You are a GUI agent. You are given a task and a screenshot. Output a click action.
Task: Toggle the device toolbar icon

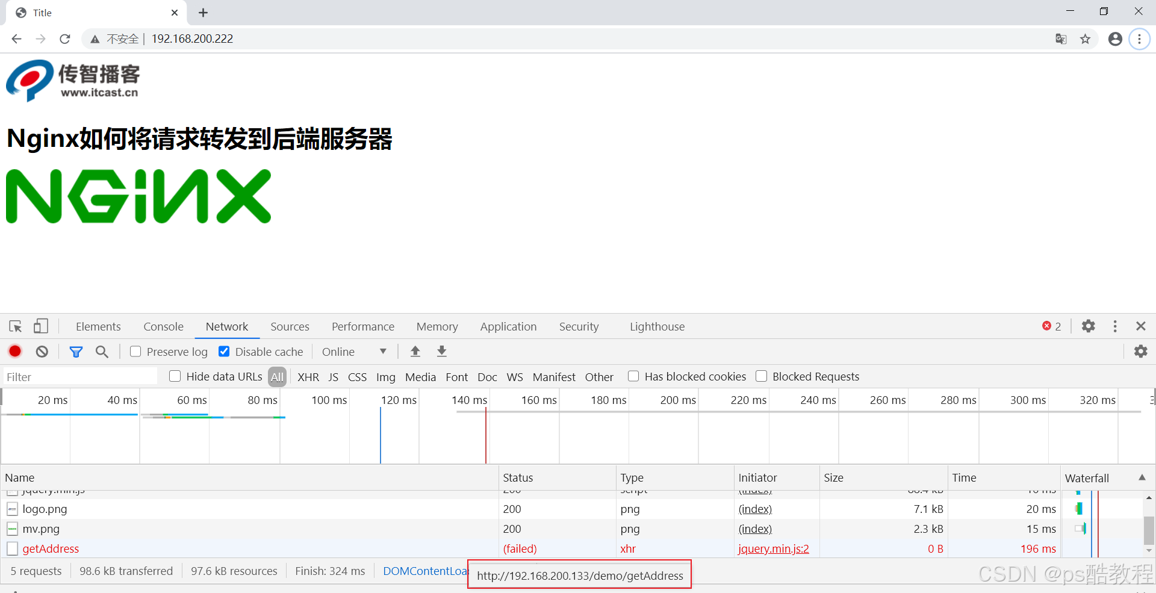pyautogui.click(x=40, y=326)
